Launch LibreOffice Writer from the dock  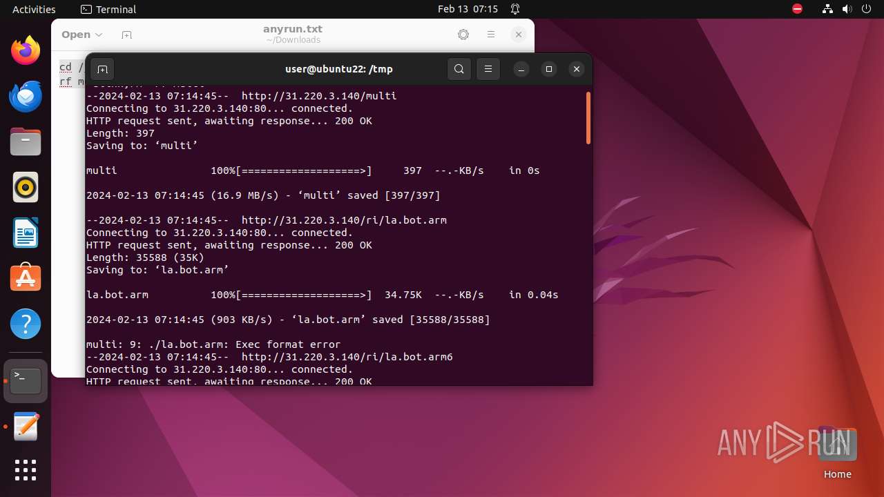[x=26, y=233]
